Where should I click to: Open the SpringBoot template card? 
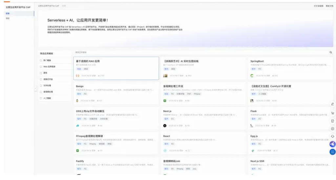pyautogui.click(x=290, y=68)
